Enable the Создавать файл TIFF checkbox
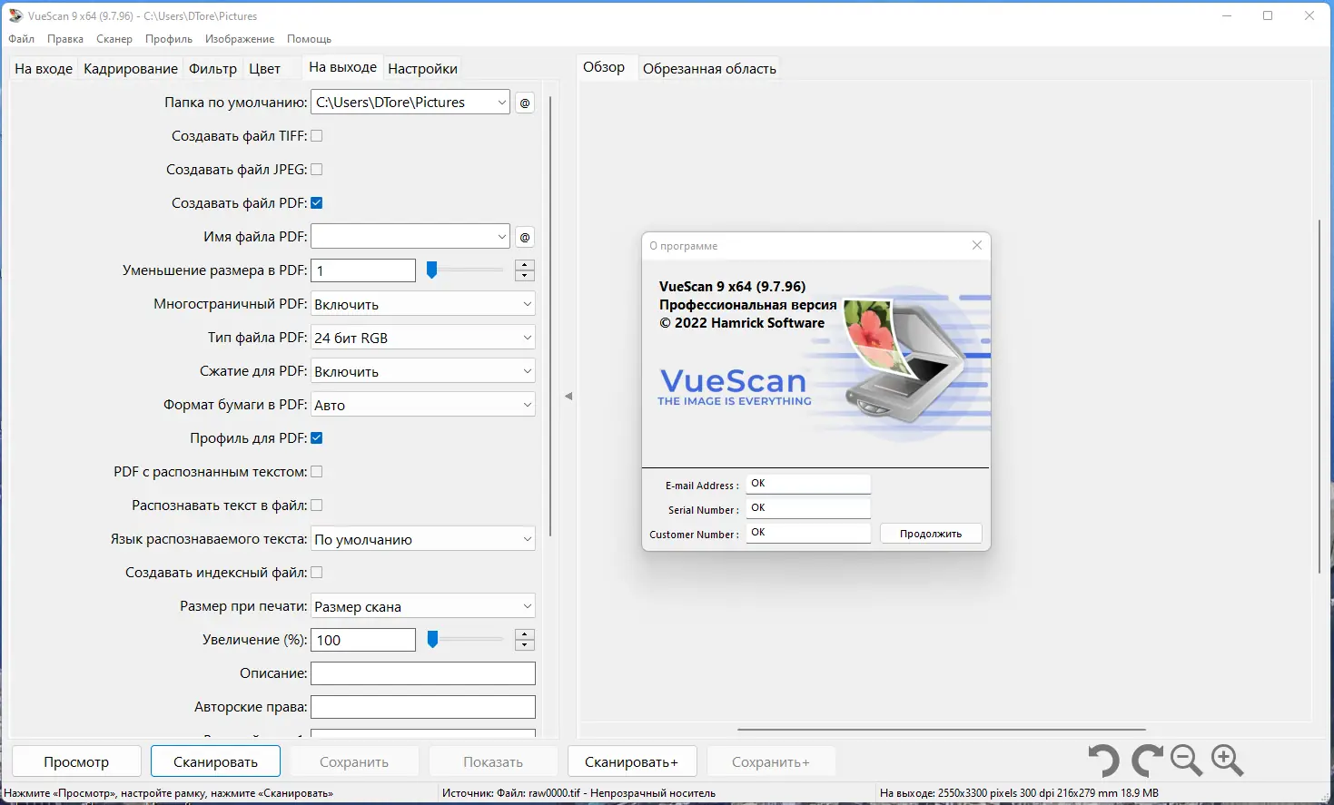 tap(317, 135)
